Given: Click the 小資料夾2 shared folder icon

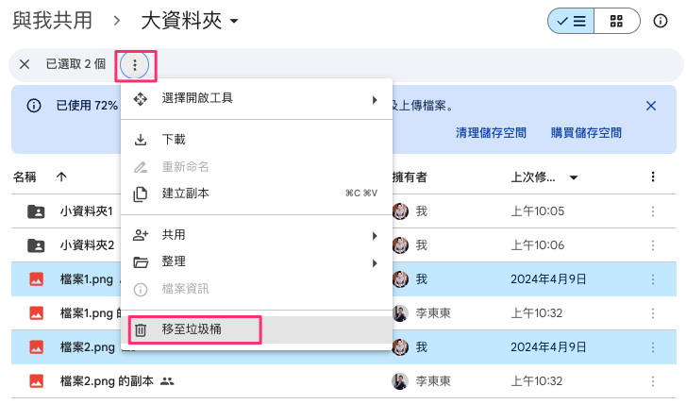Looking at the screenshot, I should tap(36, 245).
